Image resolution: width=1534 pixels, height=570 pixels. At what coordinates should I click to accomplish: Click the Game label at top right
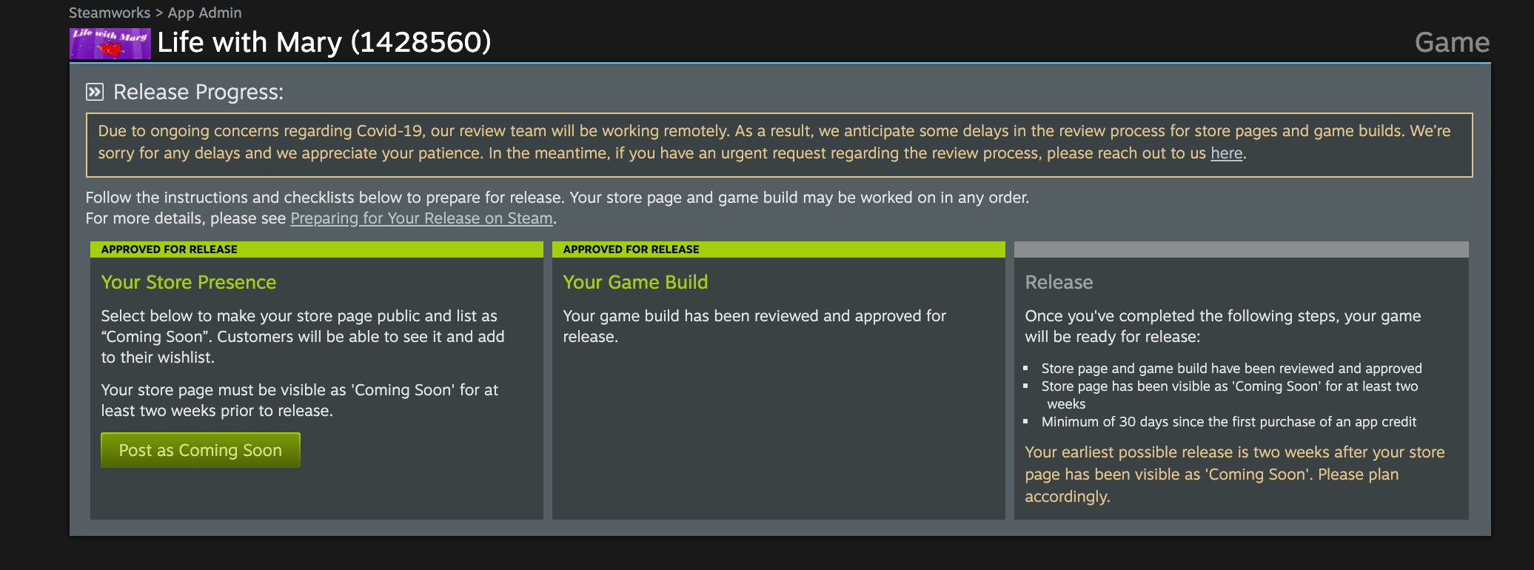pyautogui.click(x=1452, y=42)
